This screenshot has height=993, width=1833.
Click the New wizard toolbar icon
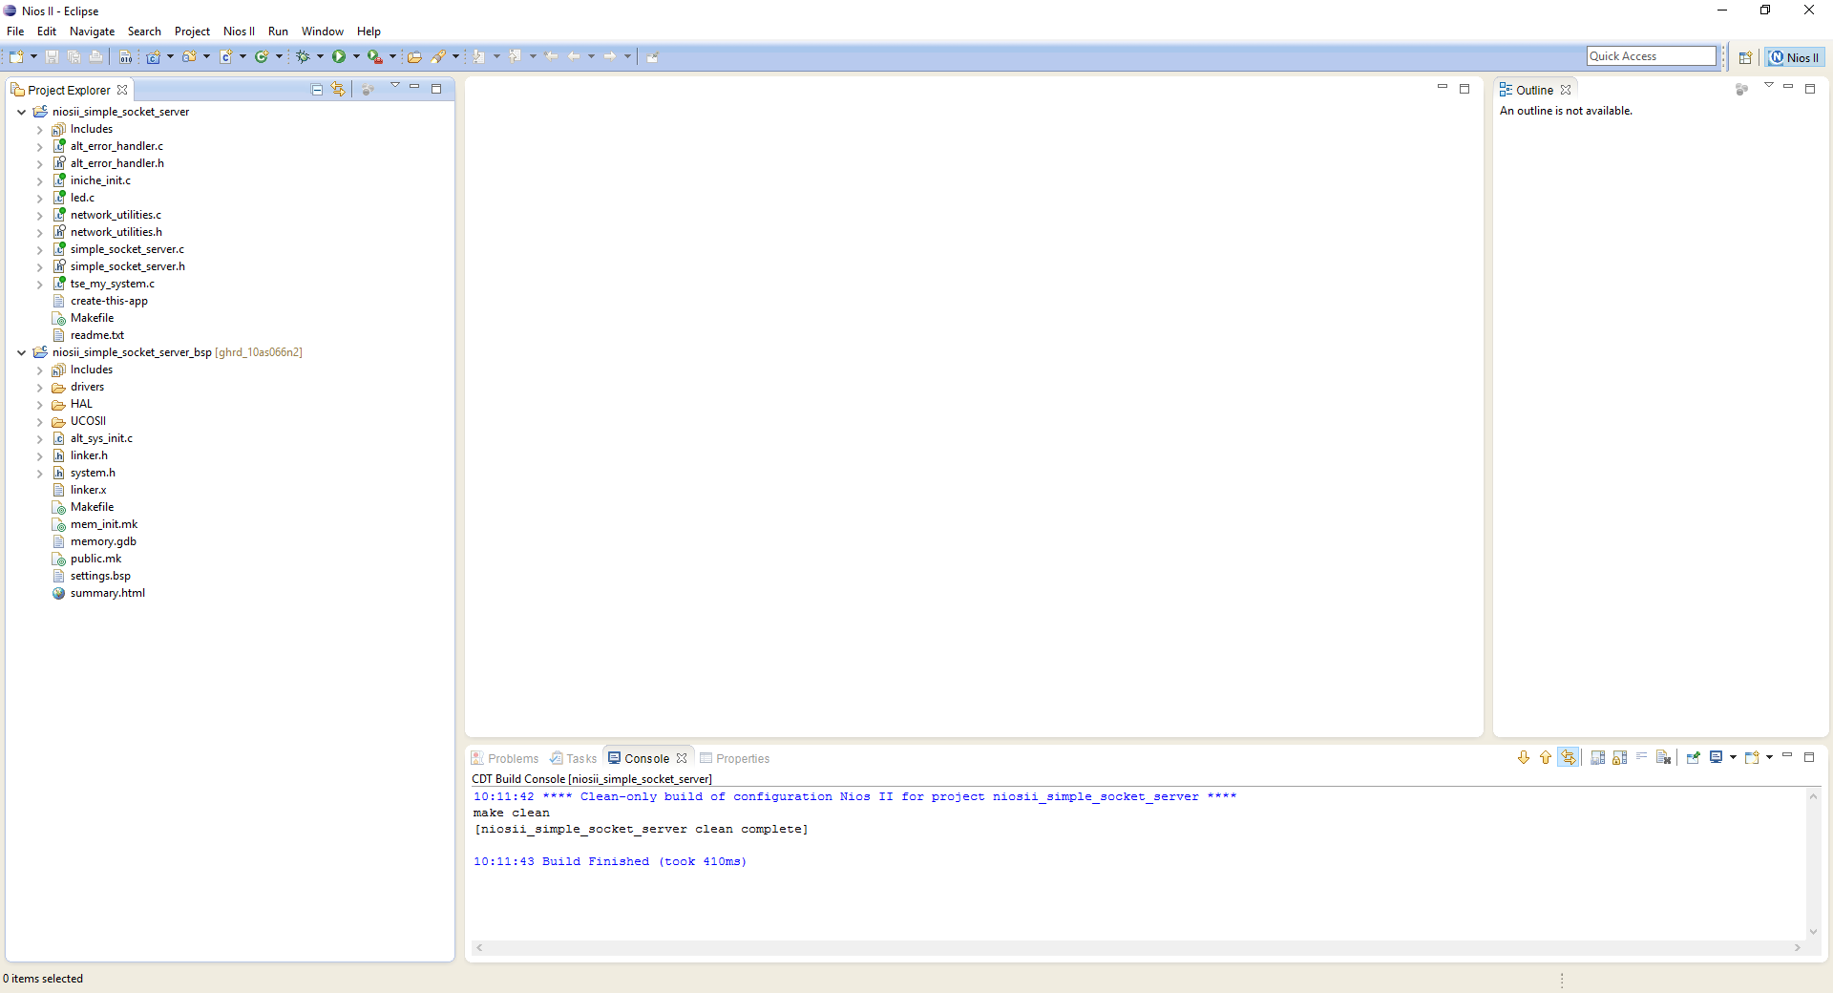tap(16, 57)
